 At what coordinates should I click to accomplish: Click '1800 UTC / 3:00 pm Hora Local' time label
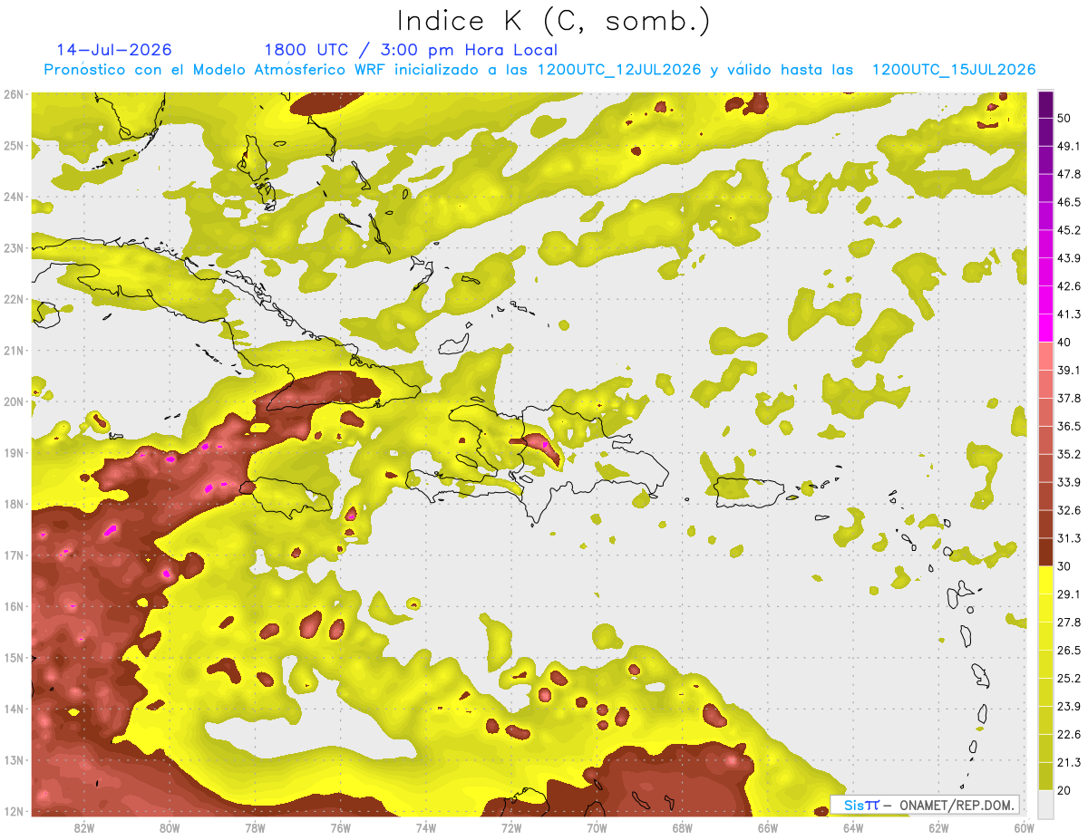(x=411, y=50)
